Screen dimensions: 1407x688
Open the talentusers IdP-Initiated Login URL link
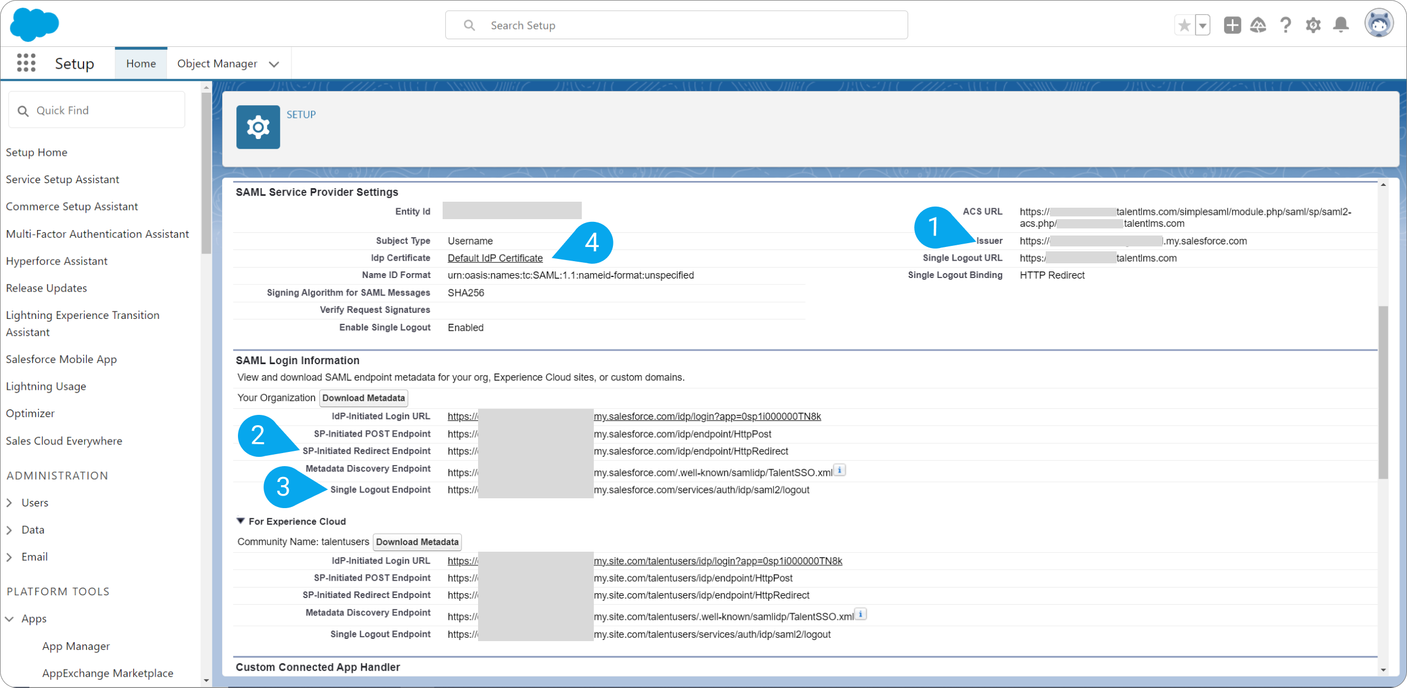pyautogui.click(x=645, y=561)
